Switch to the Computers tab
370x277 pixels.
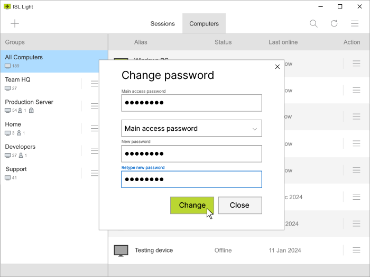pos(204,23)
